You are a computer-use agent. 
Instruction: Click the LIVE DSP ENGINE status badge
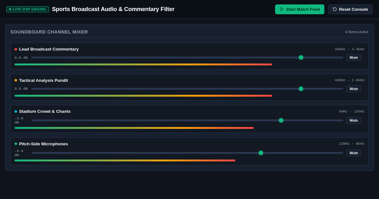27,9
